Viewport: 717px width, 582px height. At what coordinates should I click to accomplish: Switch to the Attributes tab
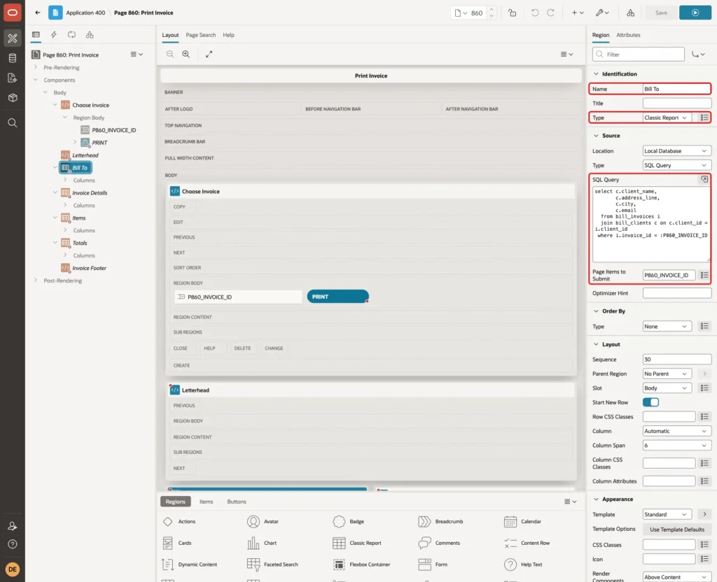pos(628,35)
